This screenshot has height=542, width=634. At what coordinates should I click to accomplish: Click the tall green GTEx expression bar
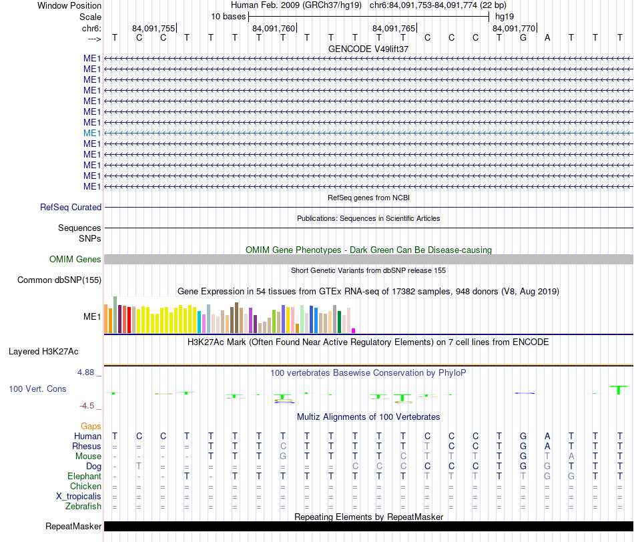click(115, 314)
